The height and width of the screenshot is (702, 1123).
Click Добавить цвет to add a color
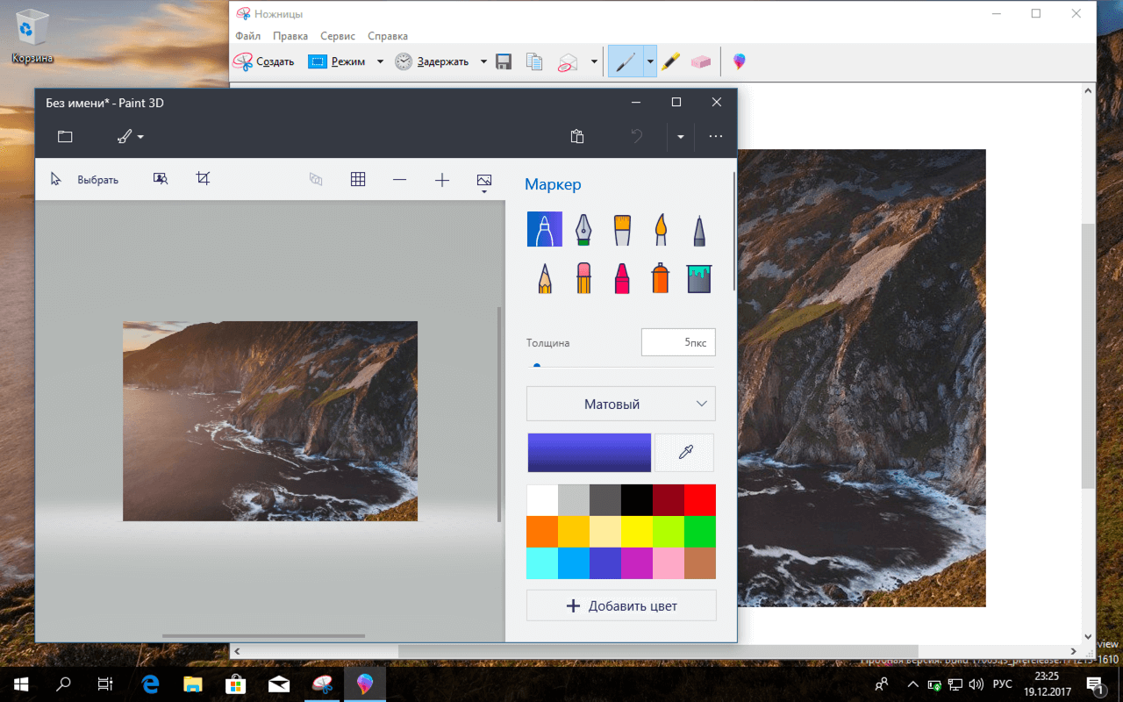click(x=621, y=605)
